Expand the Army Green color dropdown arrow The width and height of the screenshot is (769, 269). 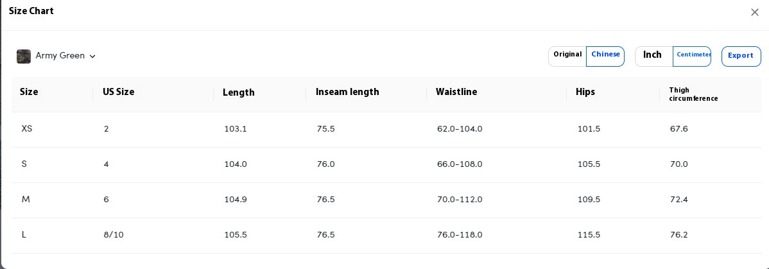(92, 56)
